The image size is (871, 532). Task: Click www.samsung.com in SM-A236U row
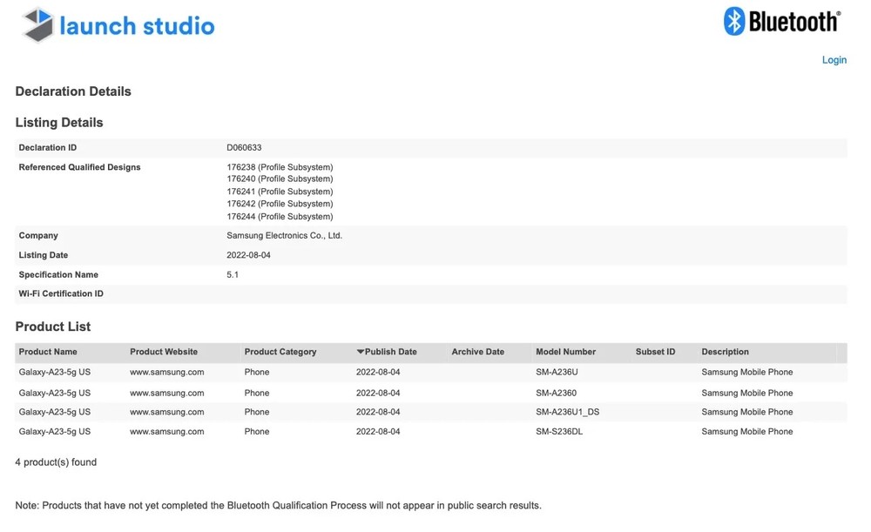click(x=166, y=372)
